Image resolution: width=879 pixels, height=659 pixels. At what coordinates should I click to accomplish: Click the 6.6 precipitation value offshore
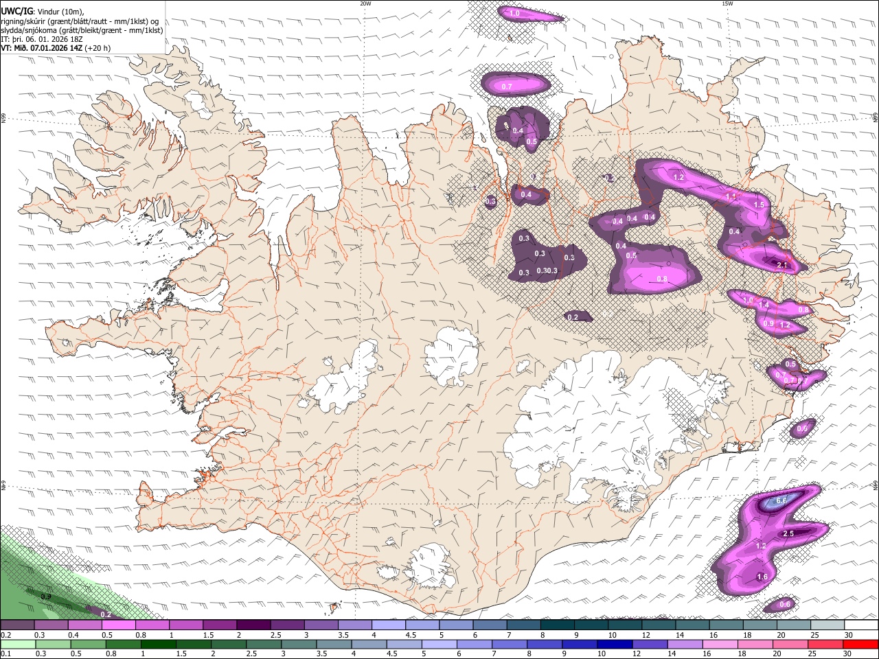pyautogui.click(x=781, y=501)
